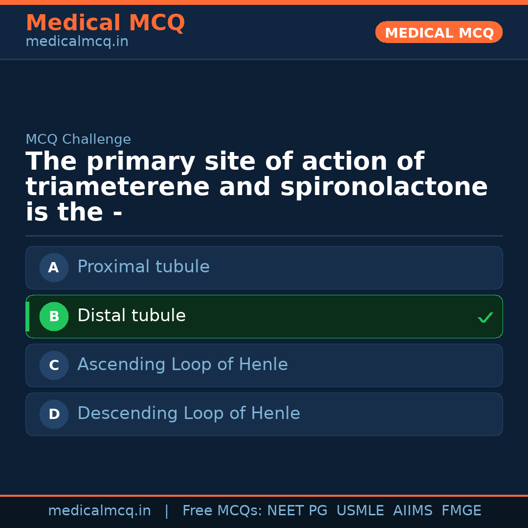528x528 pixels.
Task: Open the medicalmcq.in link in the footer
Action: (99, 511)
